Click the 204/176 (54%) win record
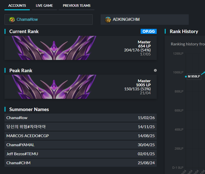 tap(137, 50)
